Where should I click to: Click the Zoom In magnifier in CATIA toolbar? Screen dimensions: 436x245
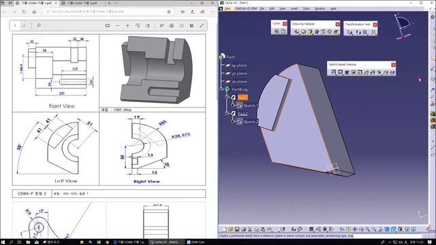pos(368,229)
